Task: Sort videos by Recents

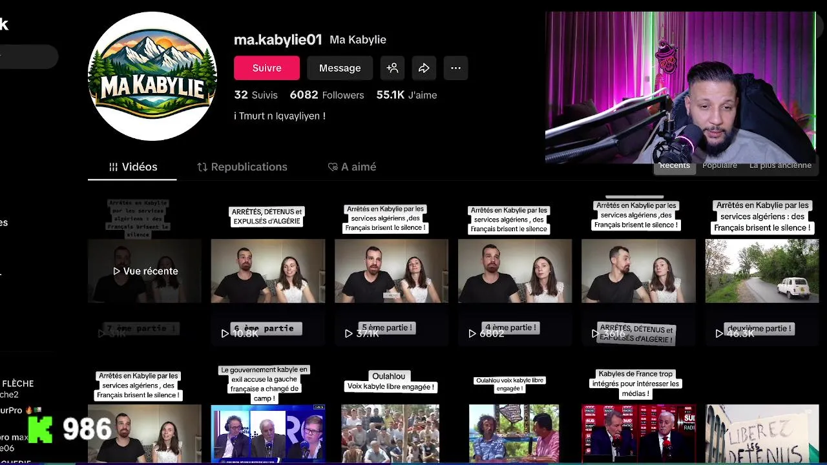Action: pyautogui.click(x=675, y=165)
